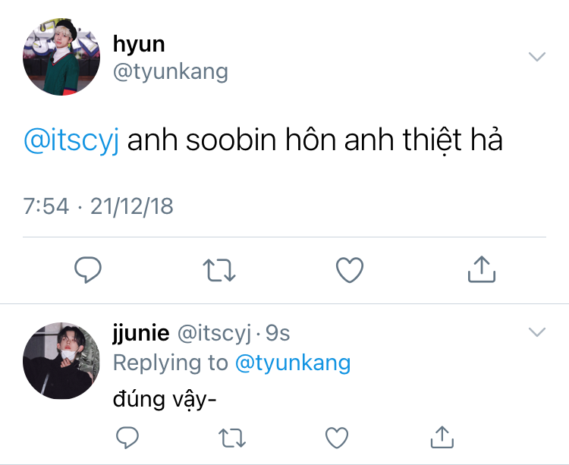Open hyun's display name profile

pyautogui.click(x=139, y=43)
